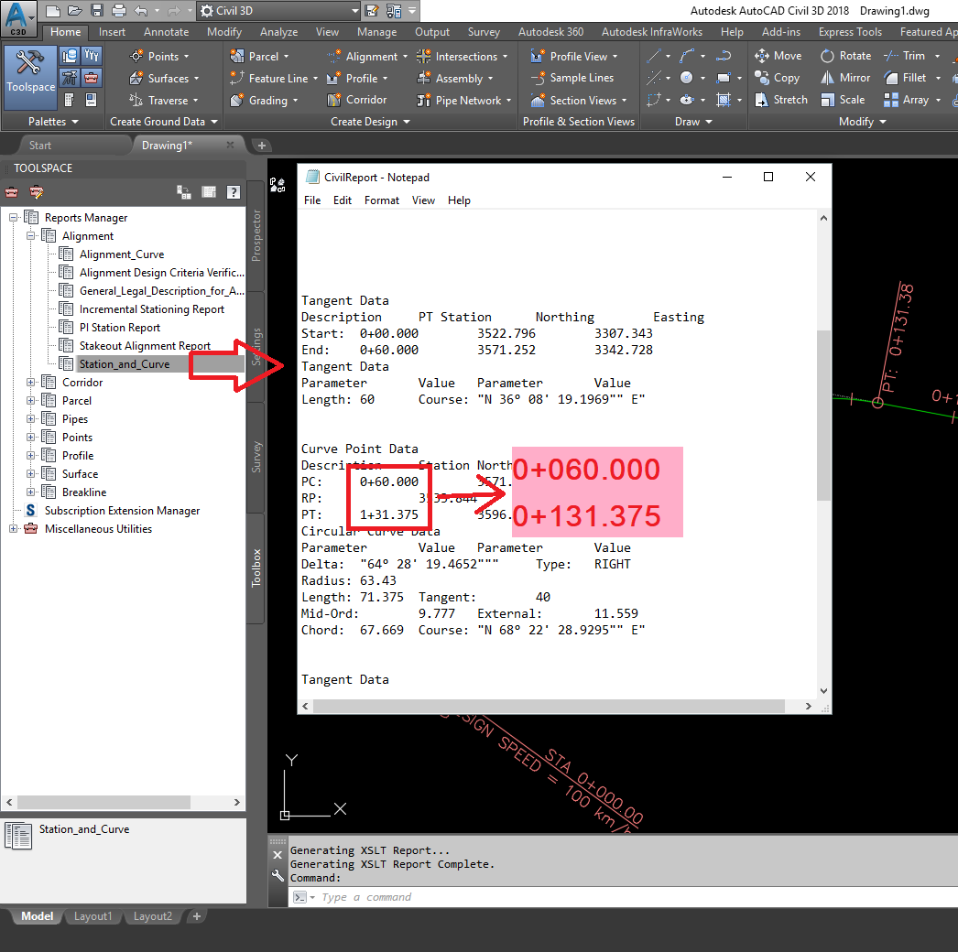Select the Move tool in the Modify panel

[x=778, y=55]
